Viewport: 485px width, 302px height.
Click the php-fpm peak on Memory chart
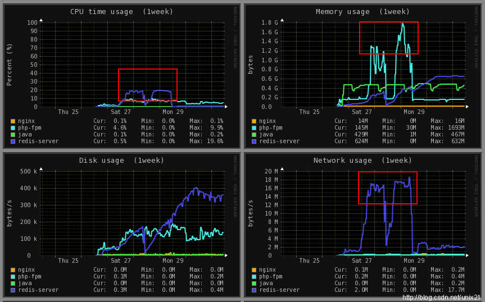[402, 25]
